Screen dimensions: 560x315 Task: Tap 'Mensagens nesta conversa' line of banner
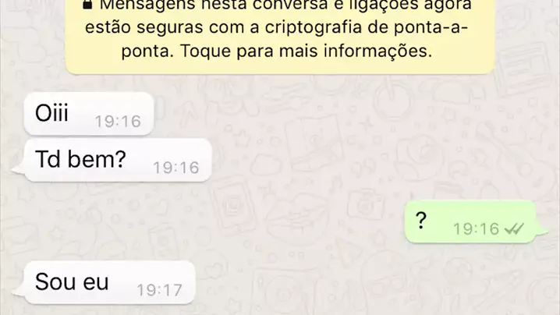point(214,5)
